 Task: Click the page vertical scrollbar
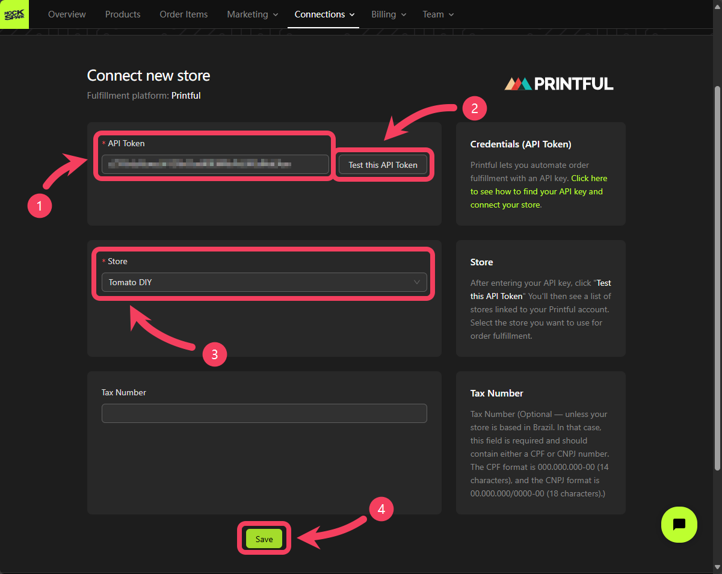click(x=717, y=277)
